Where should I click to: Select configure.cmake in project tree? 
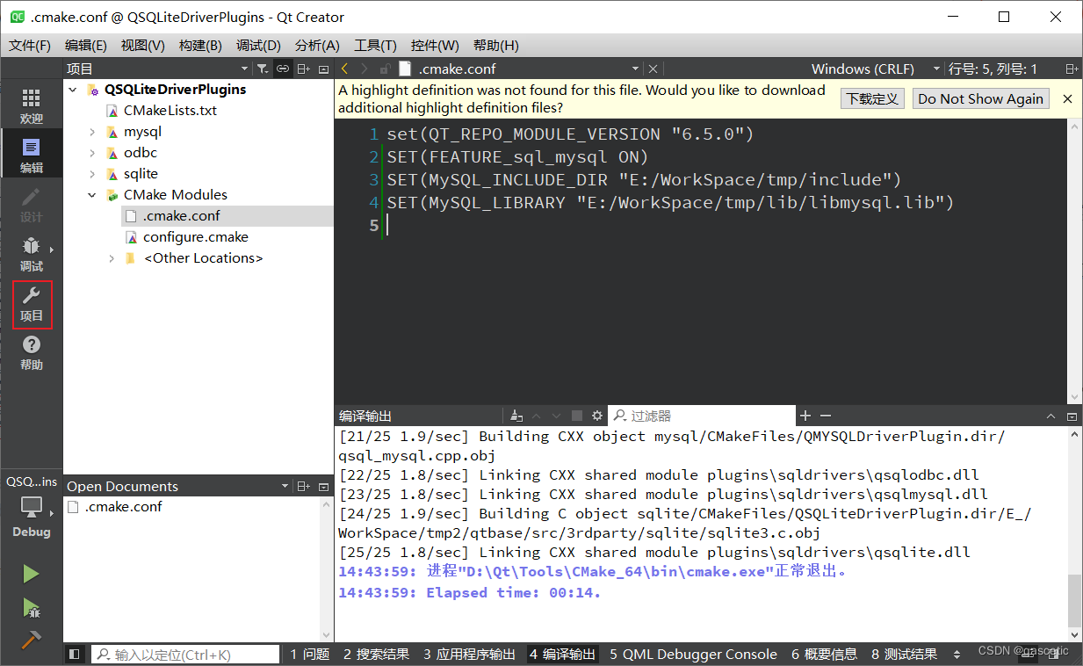195,237
